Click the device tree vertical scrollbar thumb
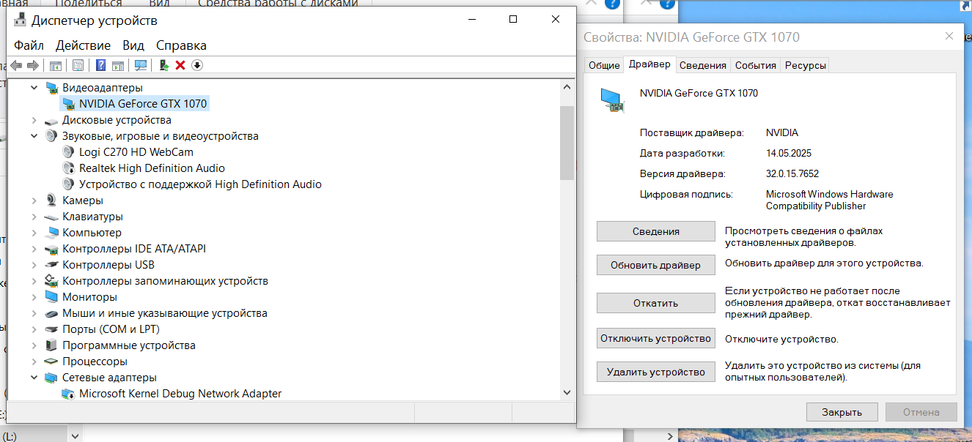This screenshot has height=442, width=972. tap(567, 143)
